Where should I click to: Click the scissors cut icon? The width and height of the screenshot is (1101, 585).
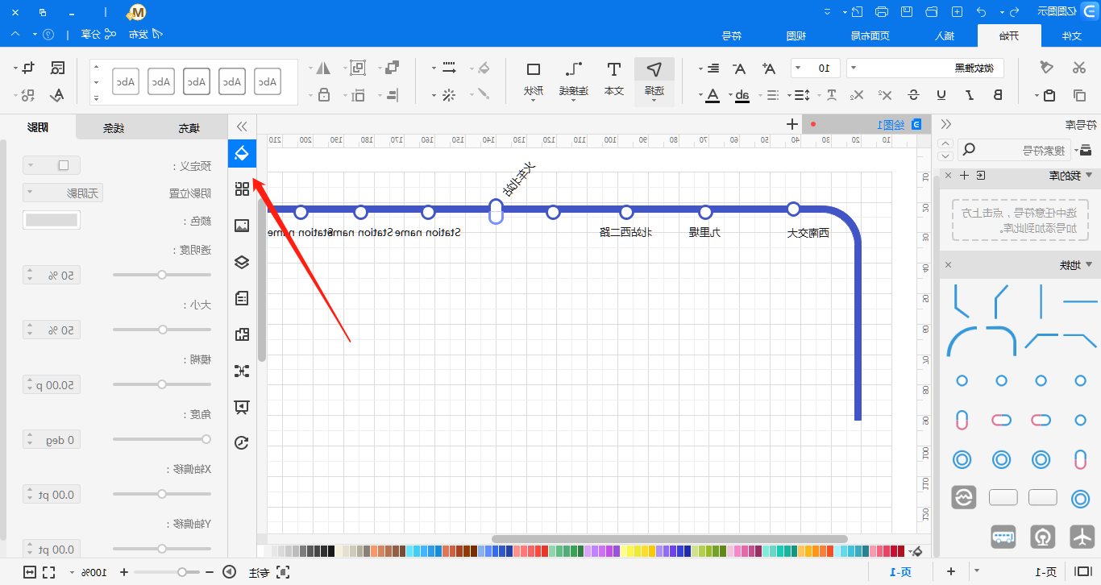coord(1078,68)
